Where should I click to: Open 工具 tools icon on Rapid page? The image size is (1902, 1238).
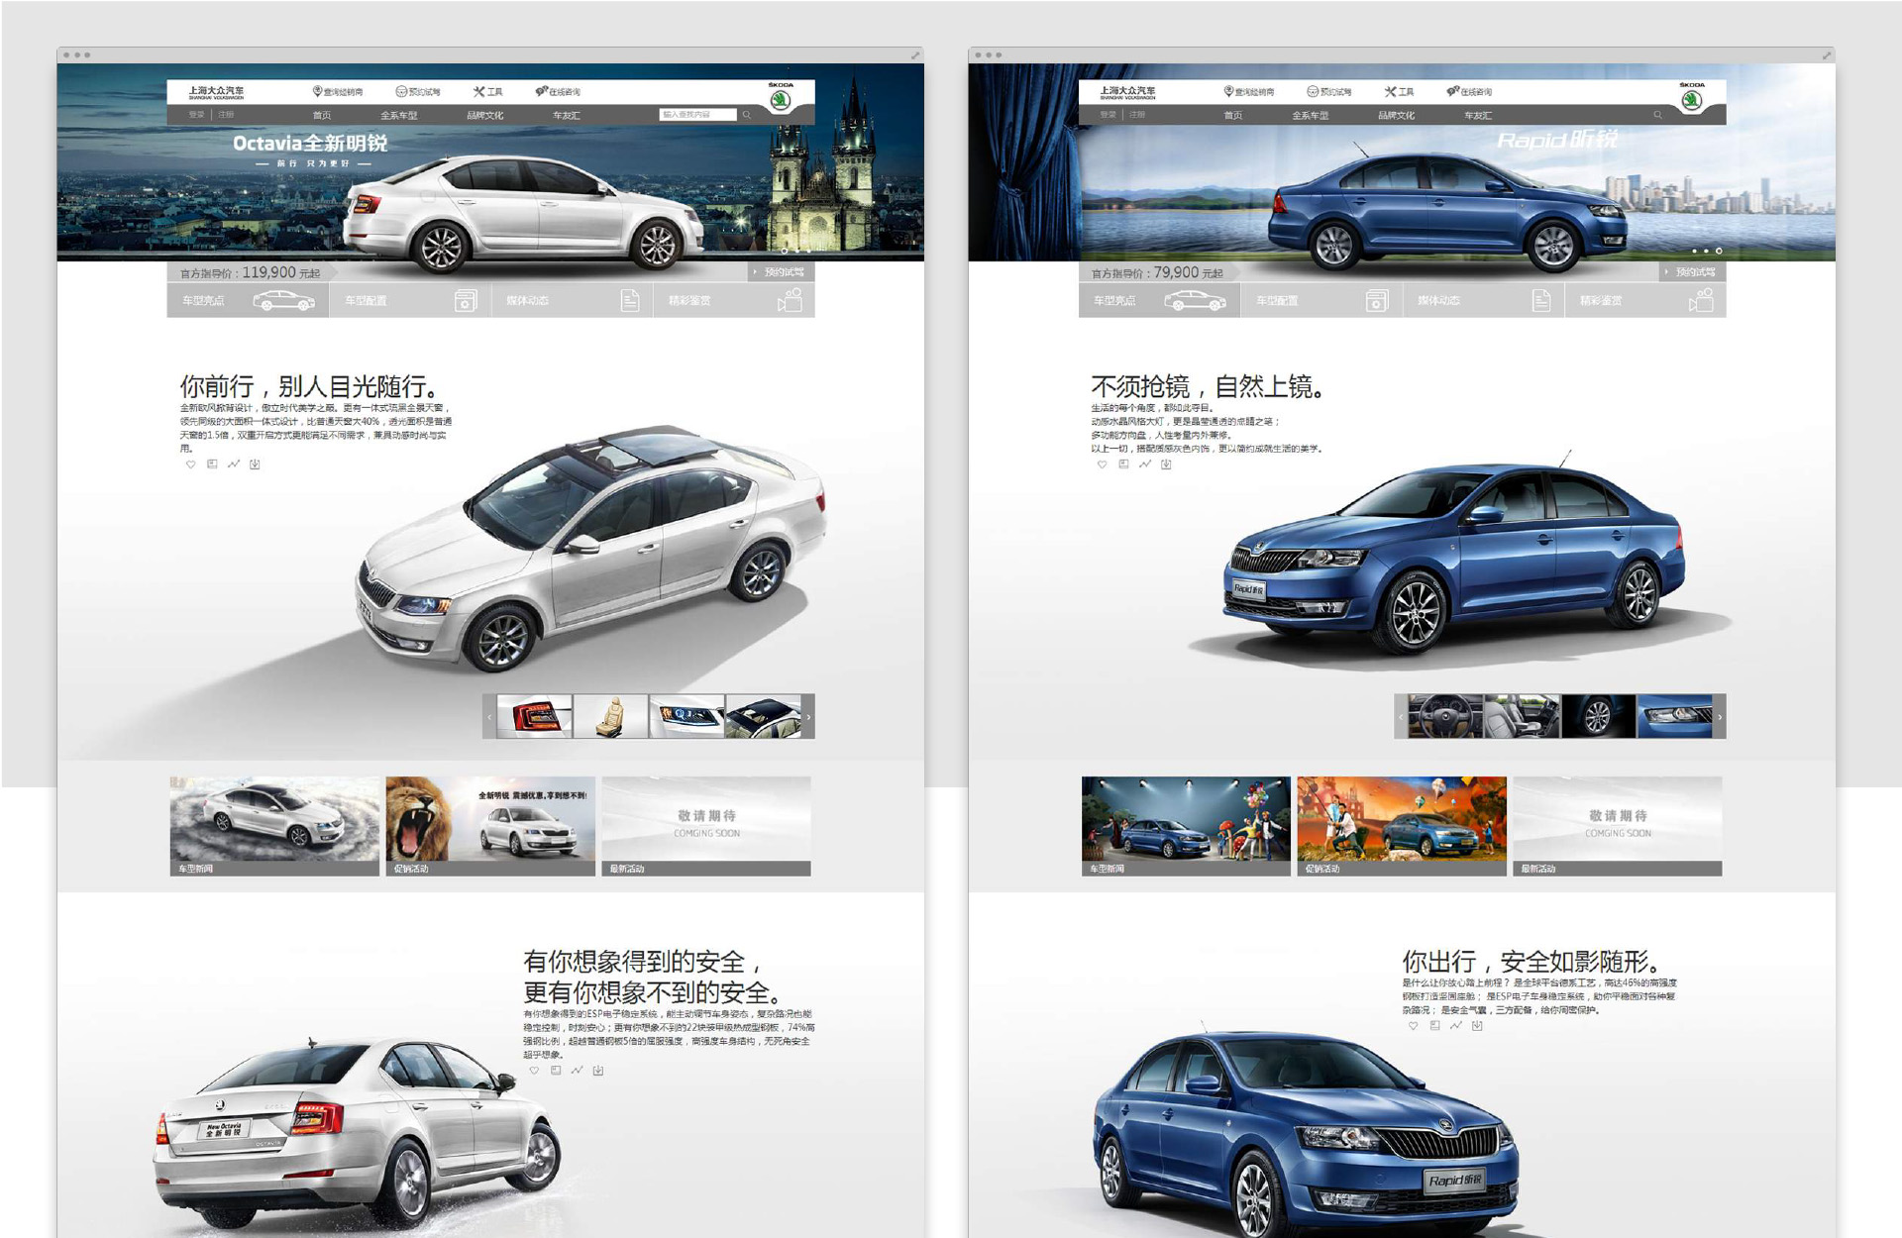pyautogui.click(x=1390, y=91)
